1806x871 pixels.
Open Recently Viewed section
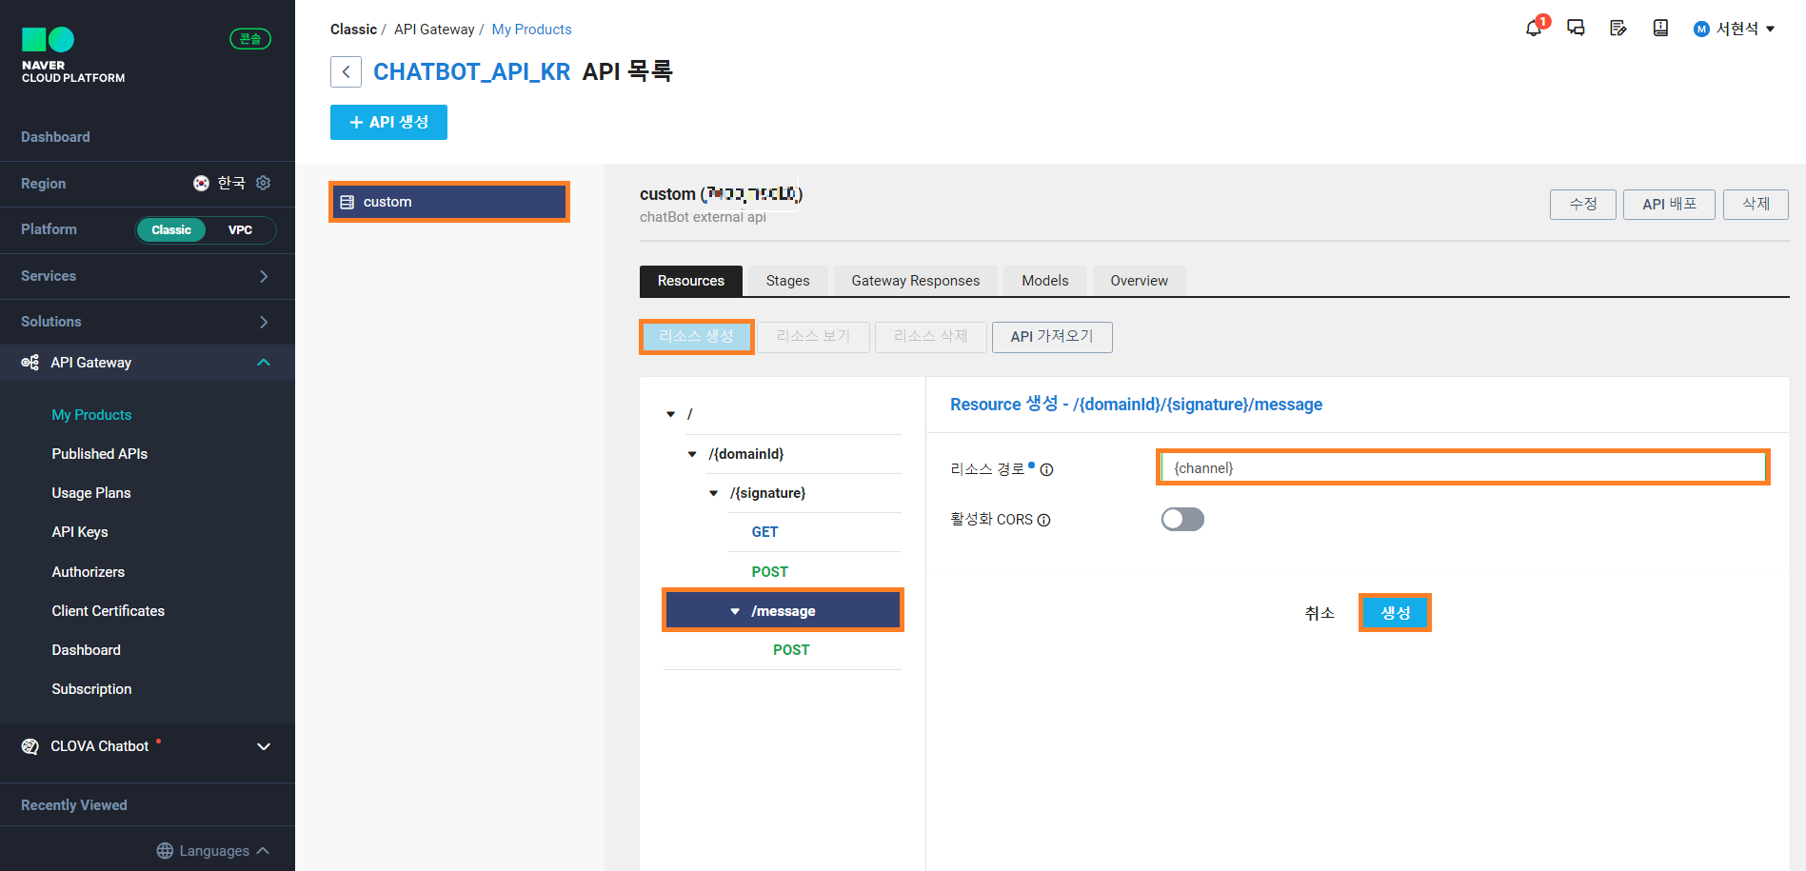pyautogui.click(x=74, y=805)
